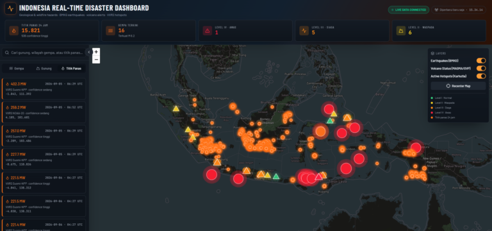Image resolution: width=492 pixels, height=231 pixels.
Task: Open the 227.7 MW hotspot card
Action: (44, 159)
